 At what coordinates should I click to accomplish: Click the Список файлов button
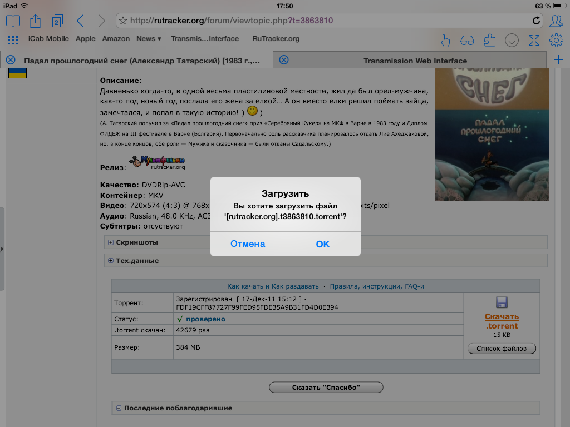[502, 349]
